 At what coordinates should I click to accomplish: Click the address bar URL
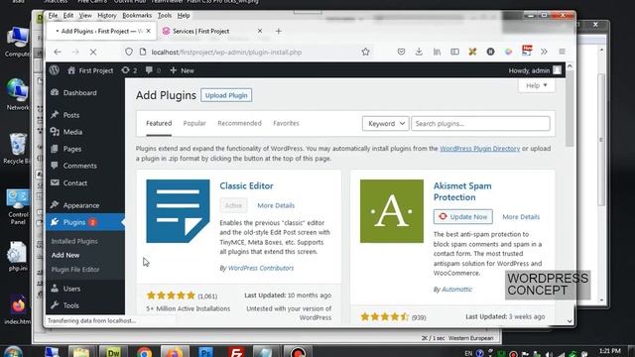(226, 53)
